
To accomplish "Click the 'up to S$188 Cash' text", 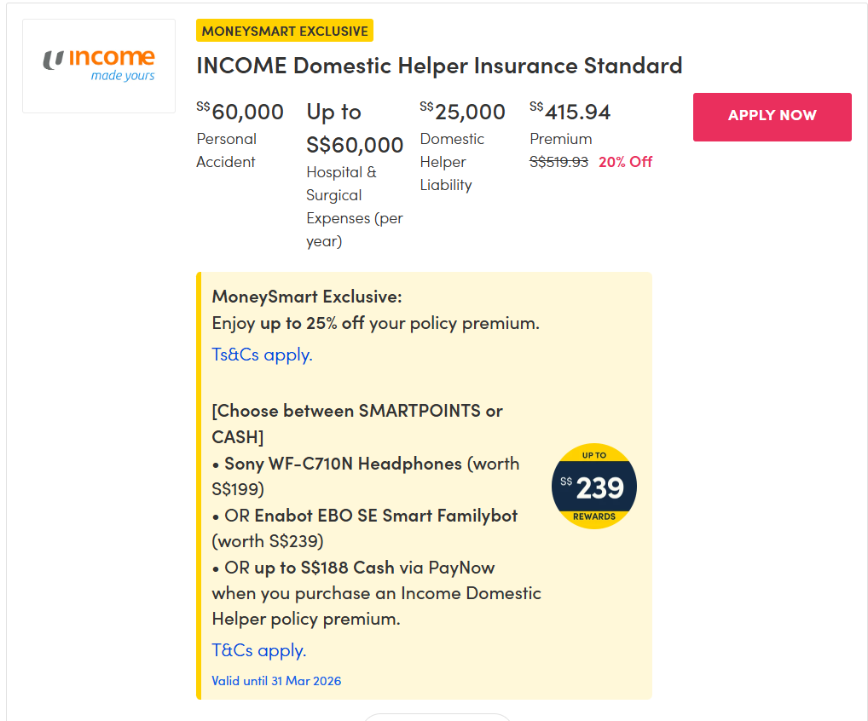I will (324, 568).
